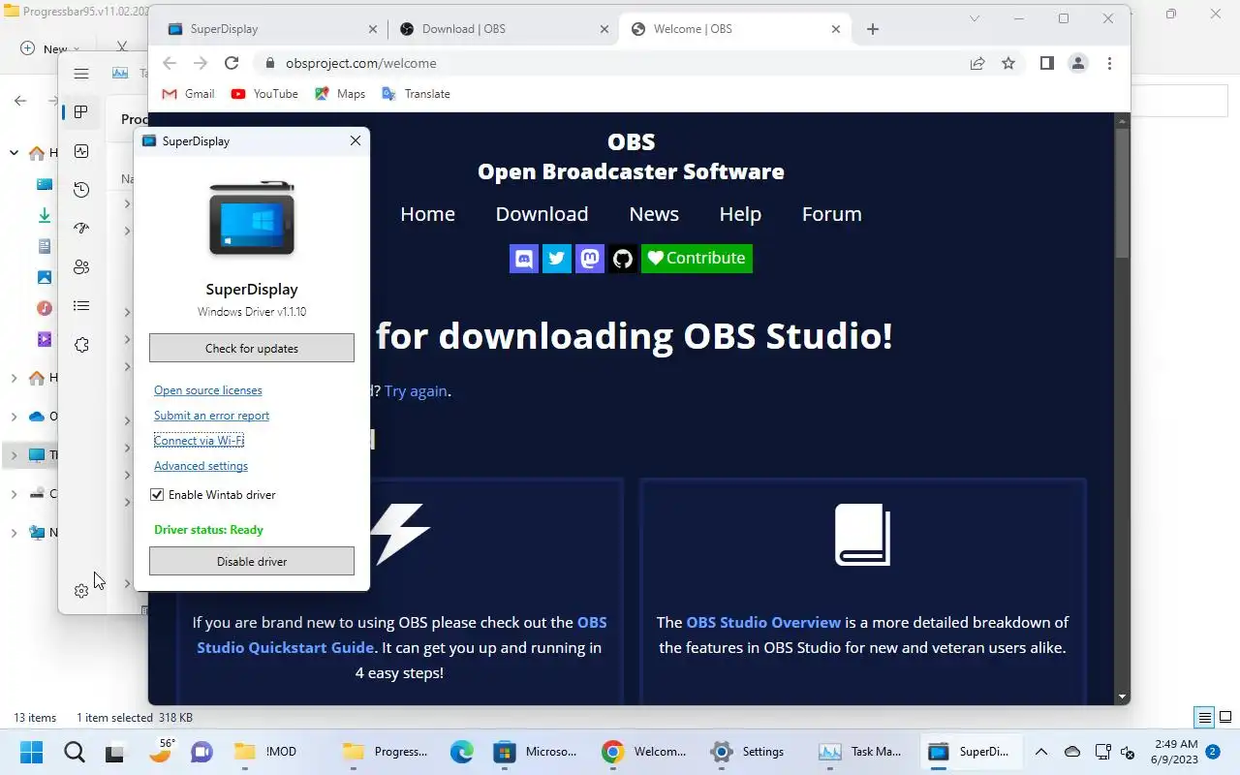Open Help in OBS navigation
This screenshot has height=775, width=1240.
(x=740, y=214)
